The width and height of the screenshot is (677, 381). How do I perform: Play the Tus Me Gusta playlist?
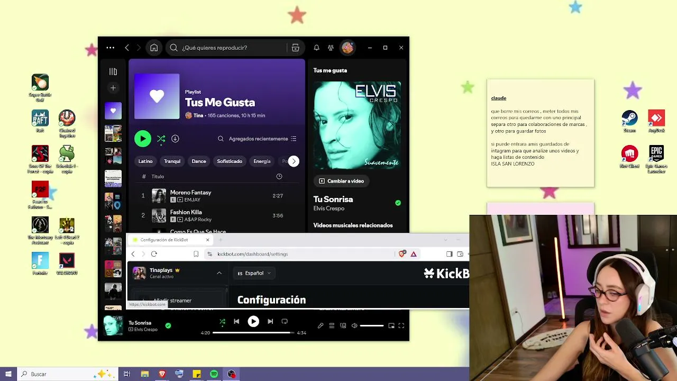click(x=143, y=139)
